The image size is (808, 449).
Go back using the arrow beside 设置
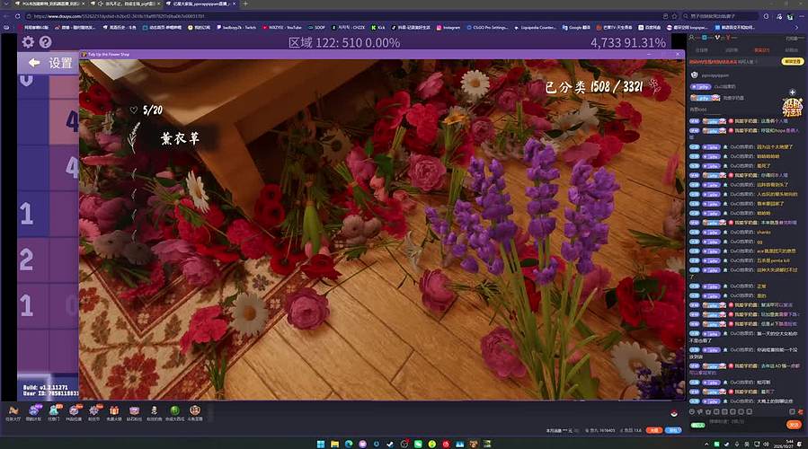34,63
